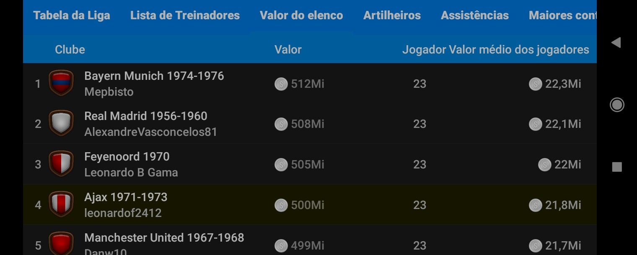Tap the coin icon beside 22,1Mi
The width and height of the screenshot is (637, 255).
click(535, 124)
